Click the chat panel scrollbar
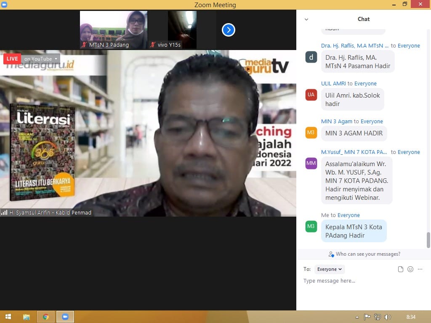Image resolution: width=431 pixels, height=323 pixels. (428, 240)
